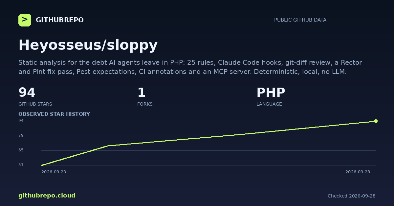This screenshot has width=394, height=206.
Task: Click the 79 y-axis gridline label
Action: click(x=21, y=135)
